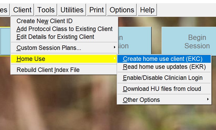Open the Print menu

(x=96, y=10)
